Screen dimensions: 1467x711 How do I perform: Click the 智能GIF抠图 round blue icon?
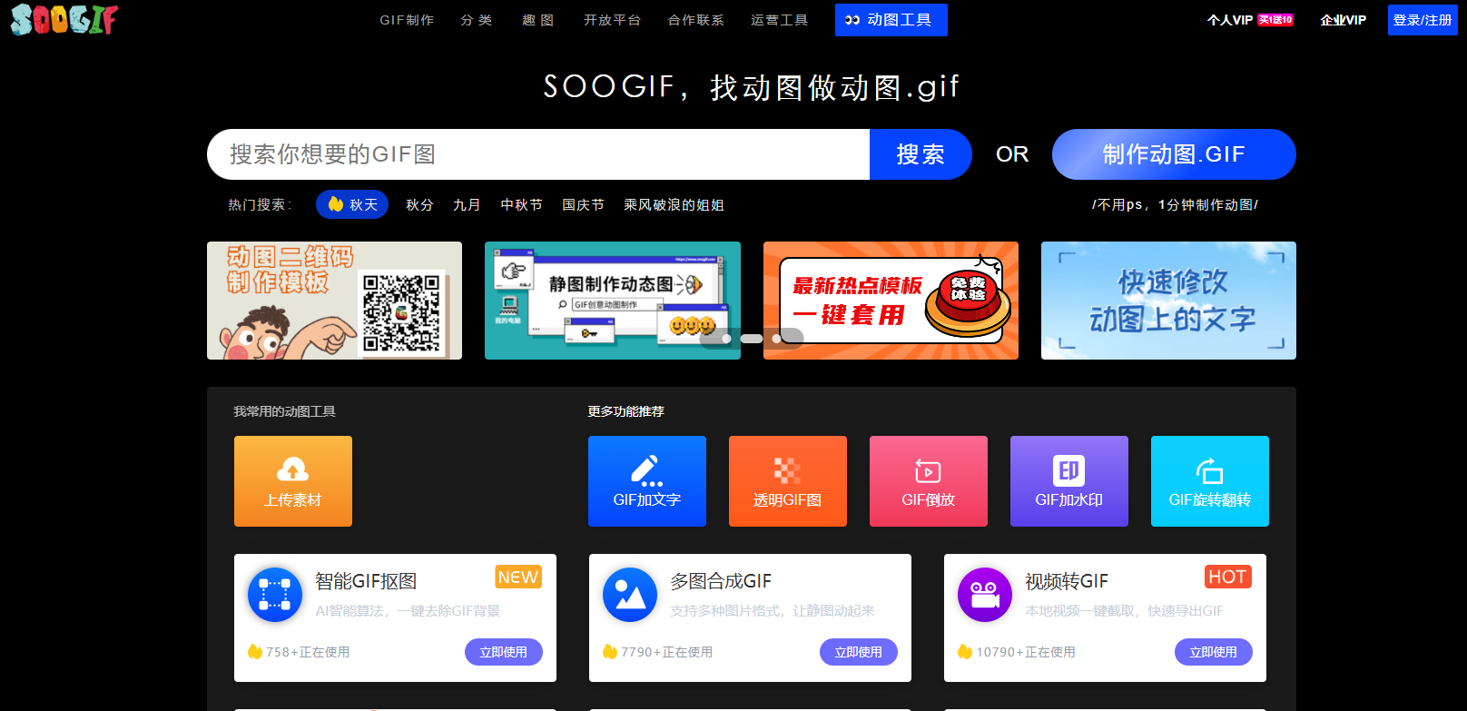pos(275,595)
